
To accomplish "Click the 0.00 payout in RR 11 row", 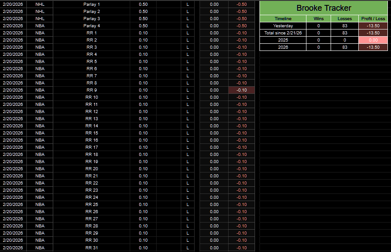I will 214,105.
